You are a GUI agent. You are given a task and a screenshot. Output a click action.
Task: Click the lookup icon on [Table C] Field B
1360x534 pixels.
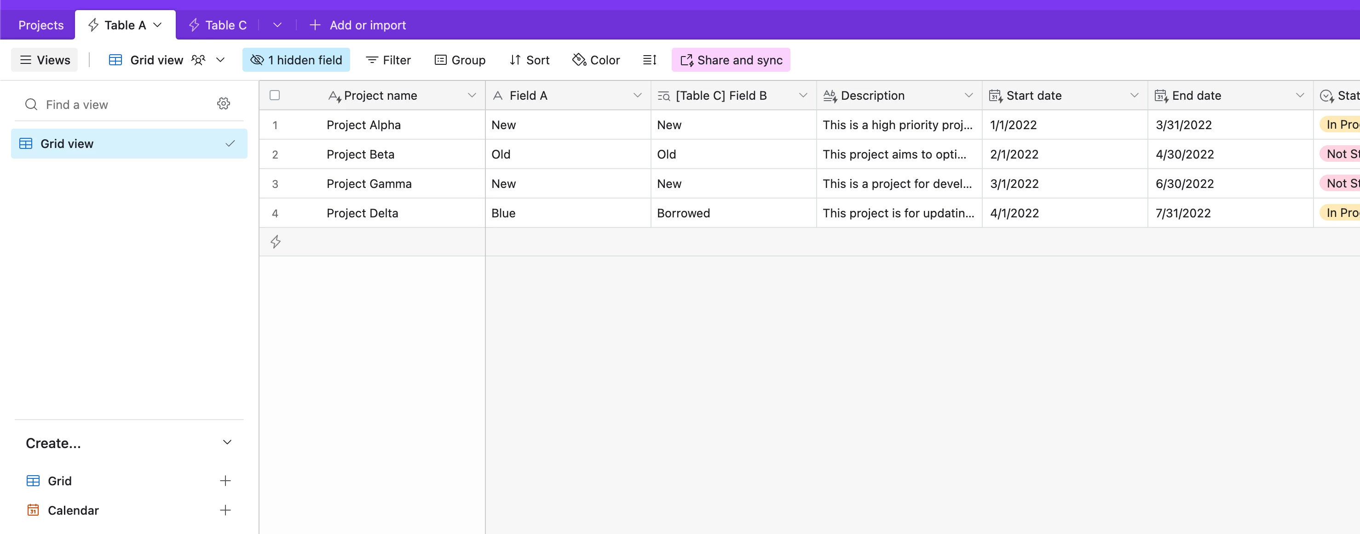663,96
